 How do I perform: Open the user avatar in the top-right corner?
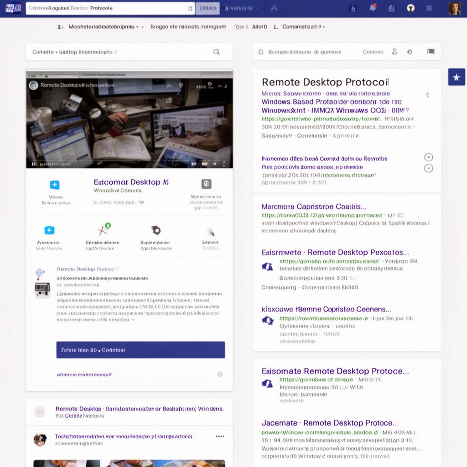pyautogui.click(x=455, y=8)
